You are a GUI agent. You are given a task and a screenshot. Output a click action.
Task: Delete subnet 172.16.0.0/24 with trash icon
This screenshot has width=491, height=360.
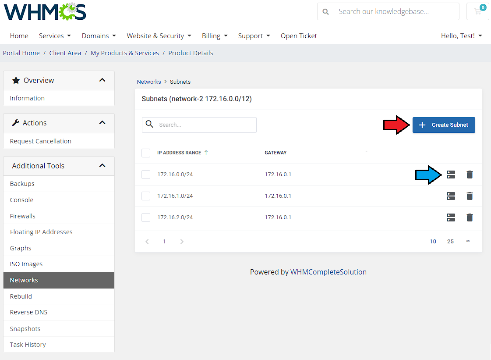470,175
